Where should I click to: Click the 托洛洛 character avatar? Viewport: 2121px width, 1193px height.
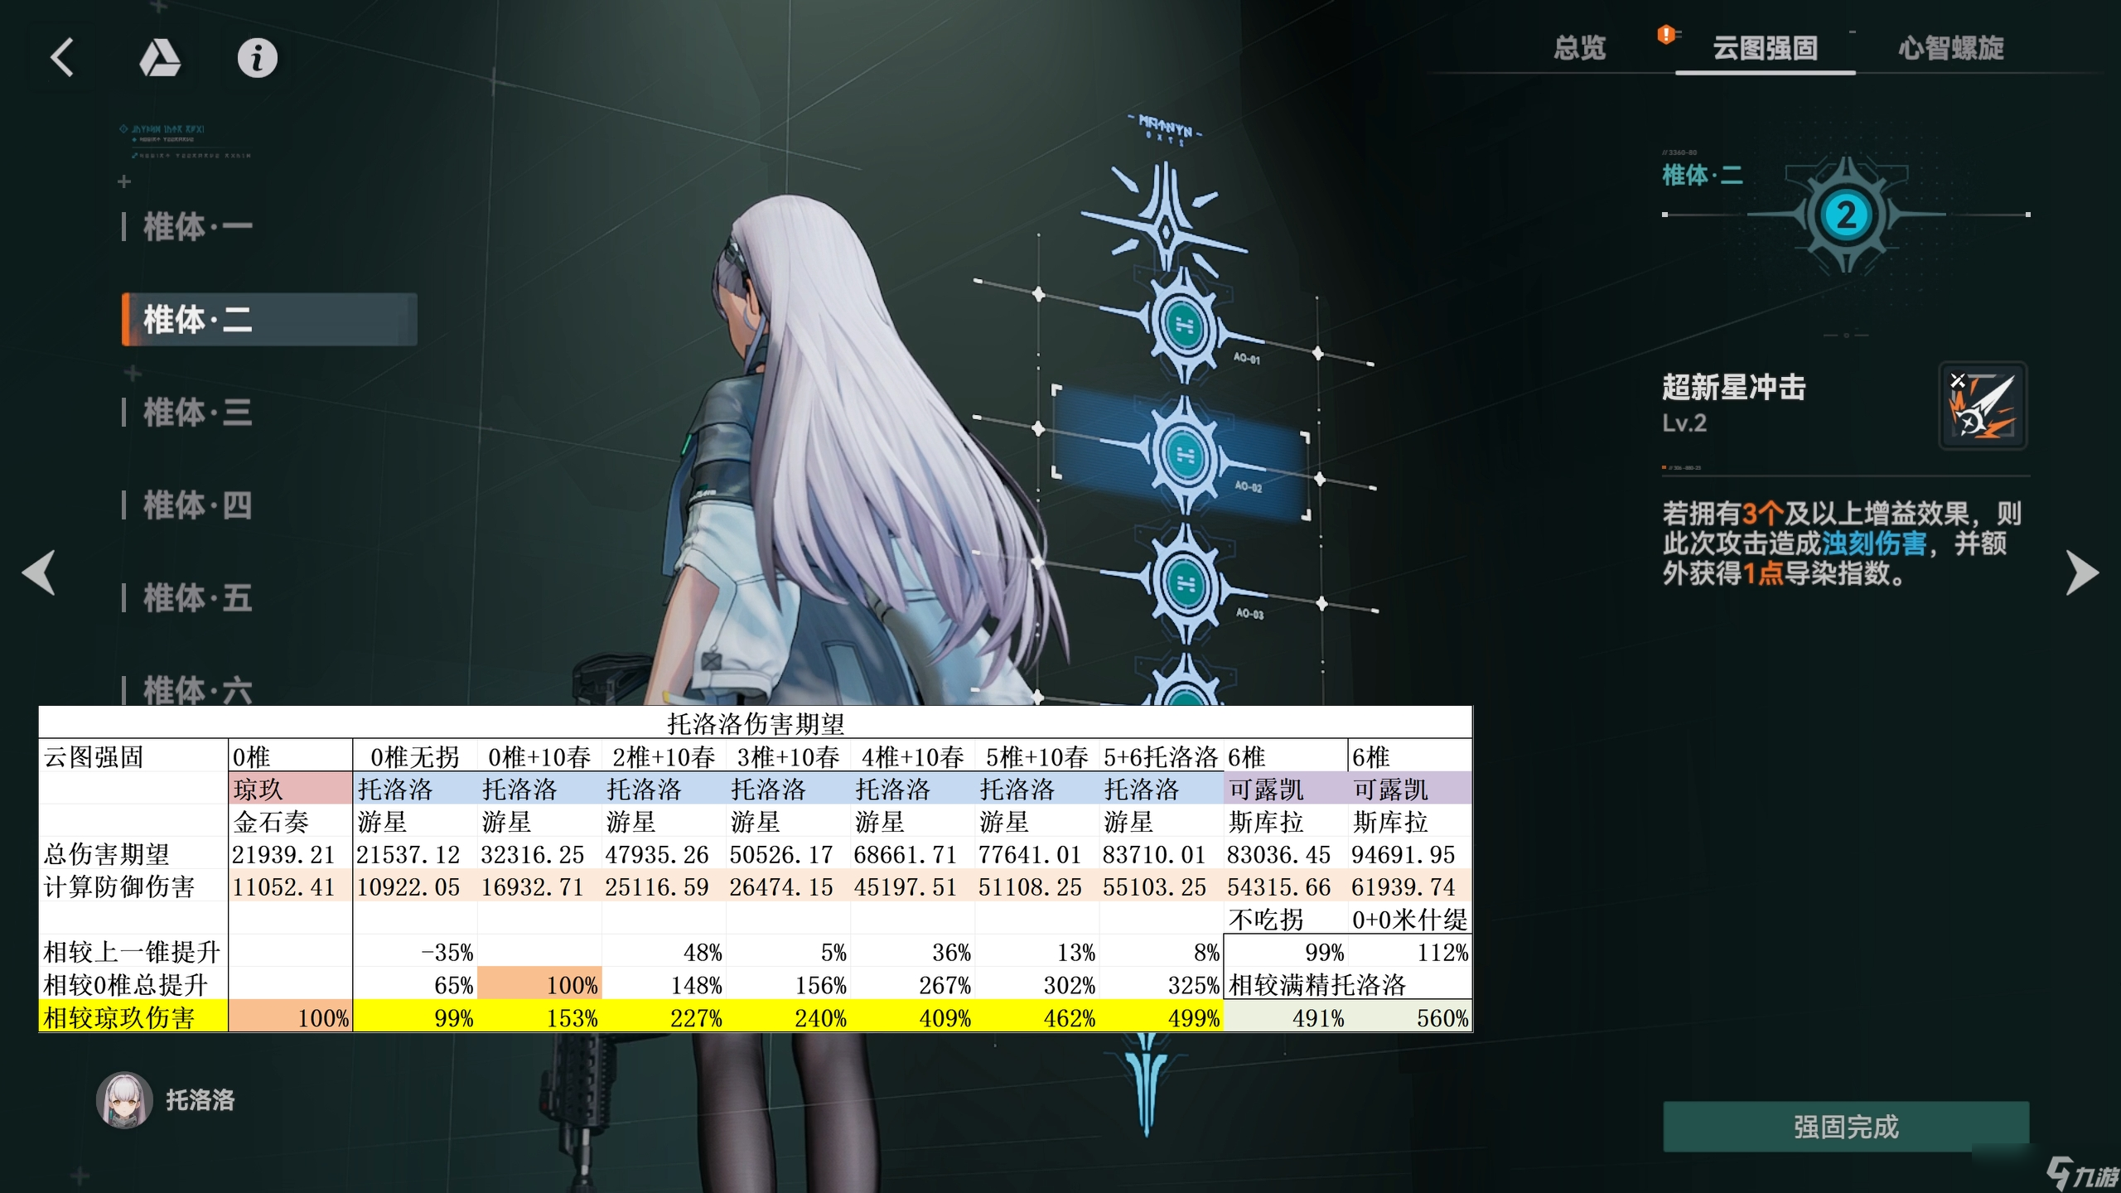(x=124, y=1100)
